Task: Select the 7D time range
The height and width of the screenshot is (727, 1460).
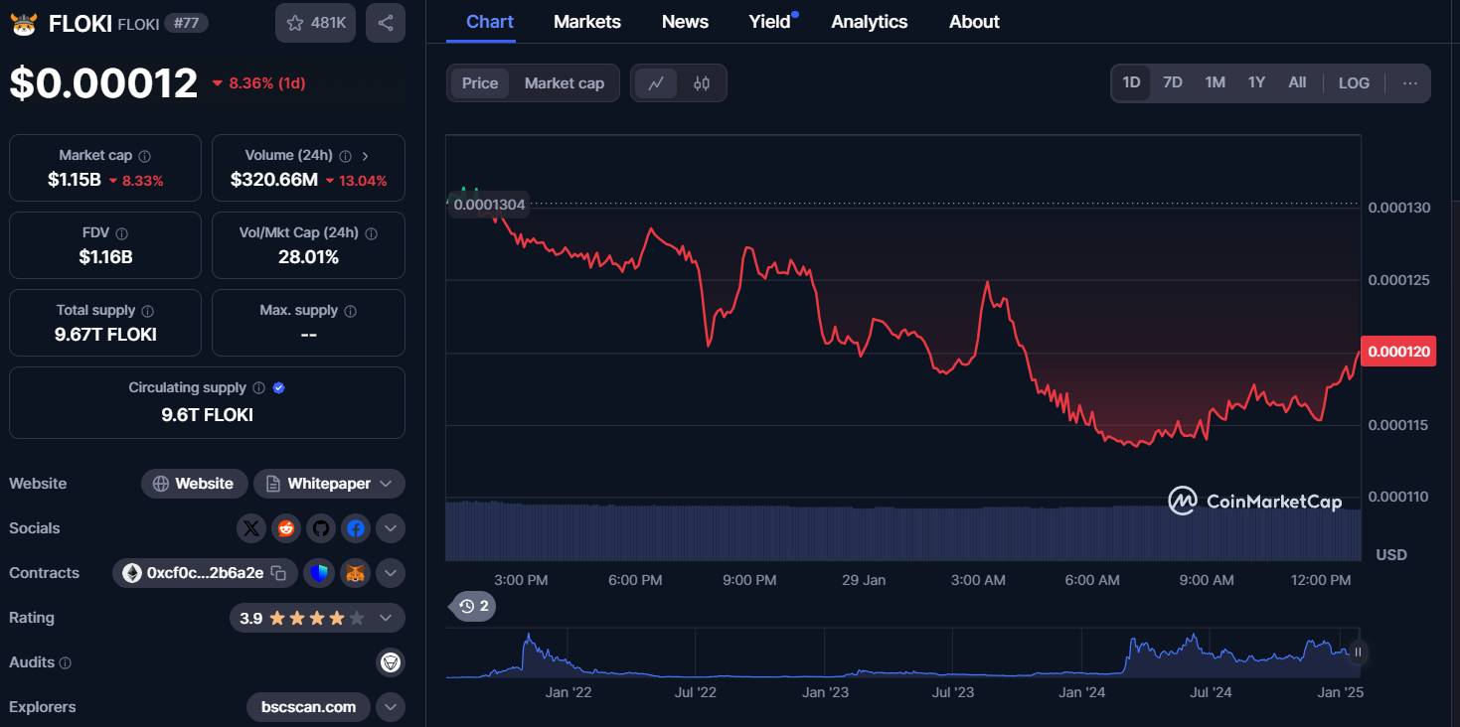Action: coord(1173,82)
